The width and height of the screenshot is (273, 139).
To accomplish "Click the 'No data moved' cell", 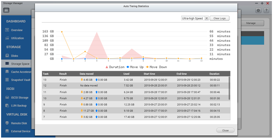I will click(89, 86).
